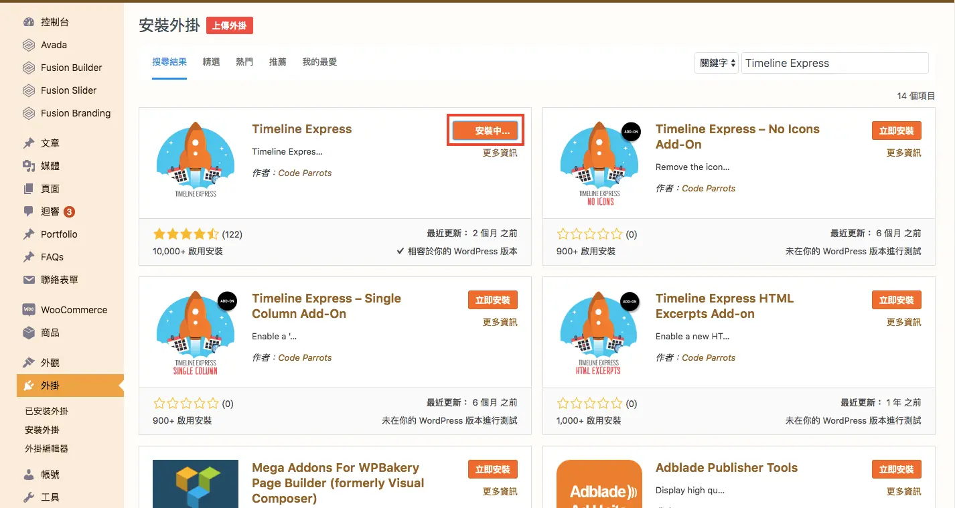
Task: Click the envelope icon next to 聯絡表單
Action: pos(29,280)
